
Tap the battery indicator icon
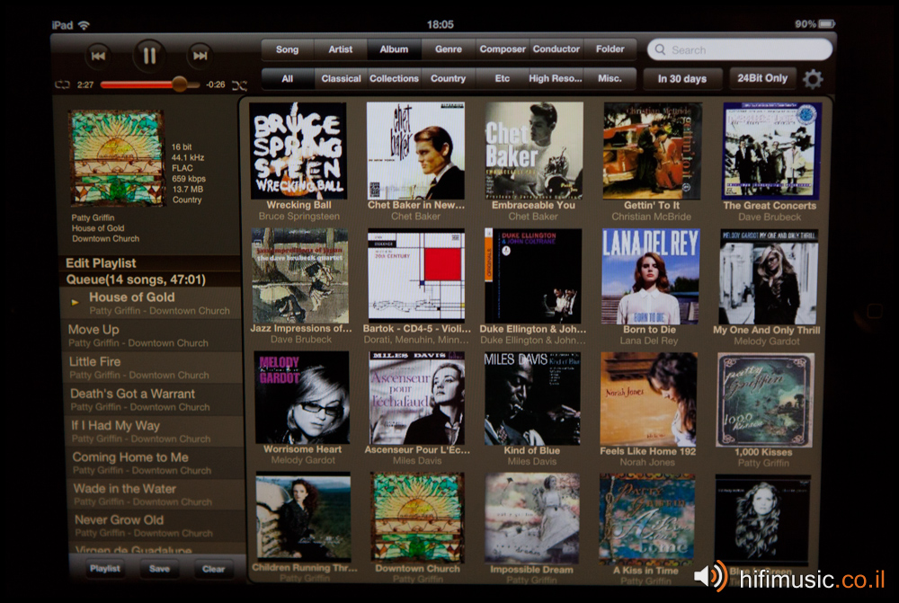coord(826,24)
